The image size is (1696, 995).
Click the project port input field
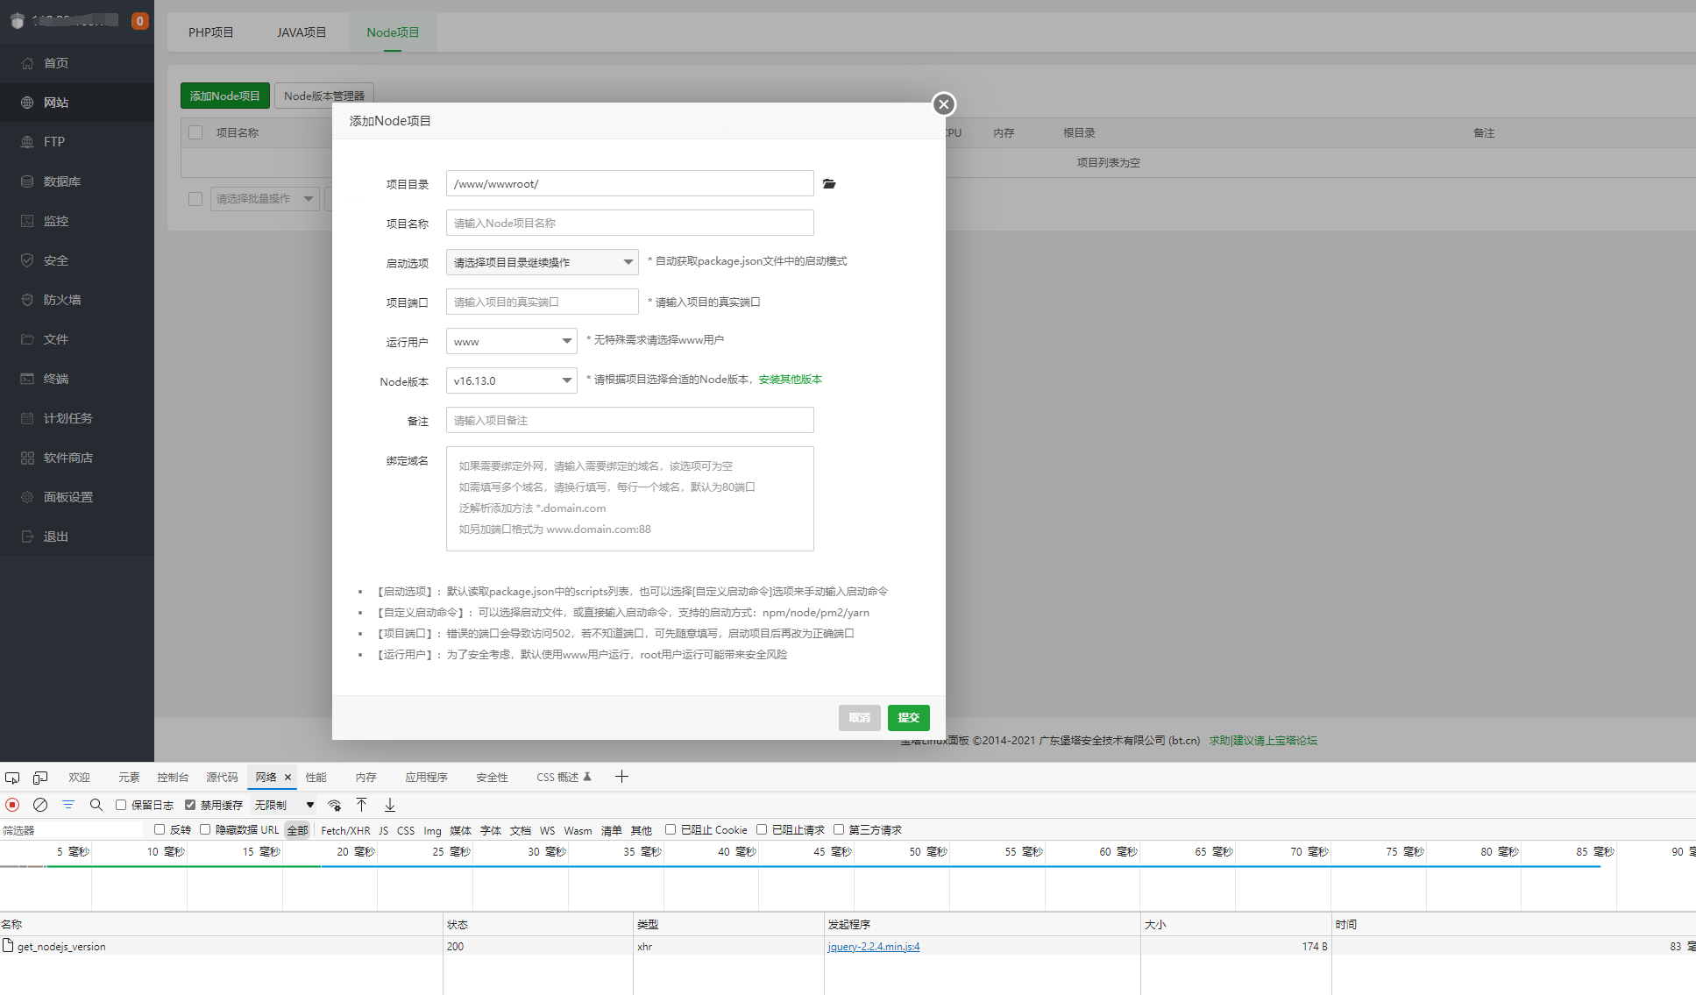coord(543,302)
